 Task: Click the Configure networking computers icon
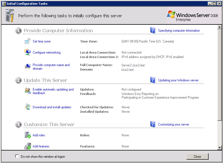pos(27,52)
